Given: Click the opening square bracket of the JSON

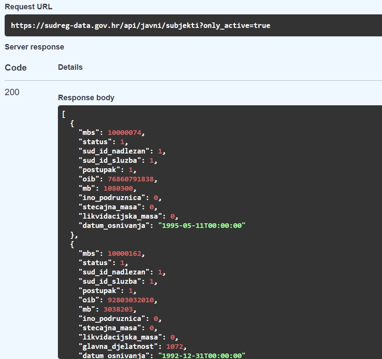Looking at the screenshot, I should click(64, 114).
